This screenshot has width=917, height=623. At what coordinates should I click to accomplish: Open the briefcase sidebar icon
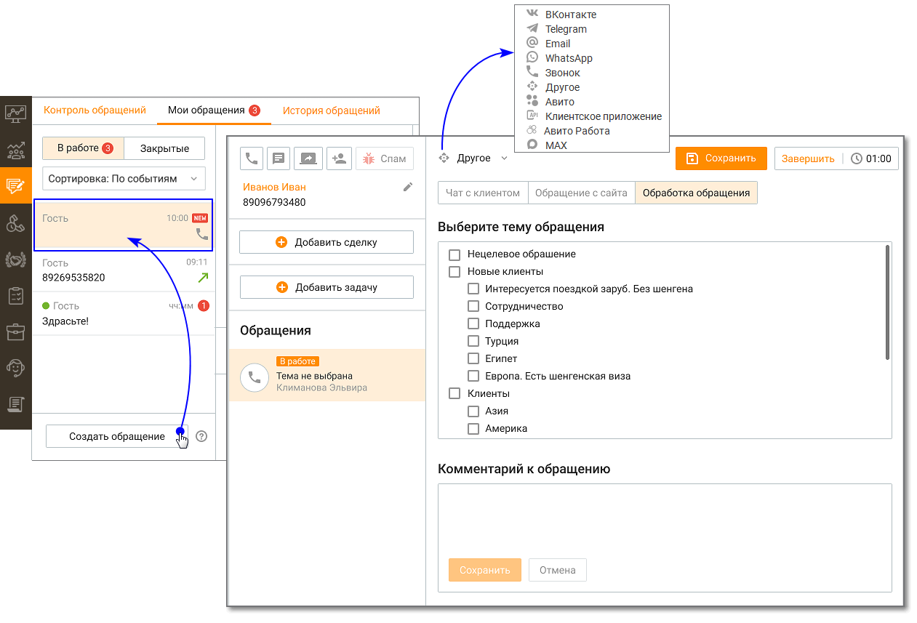15,332
